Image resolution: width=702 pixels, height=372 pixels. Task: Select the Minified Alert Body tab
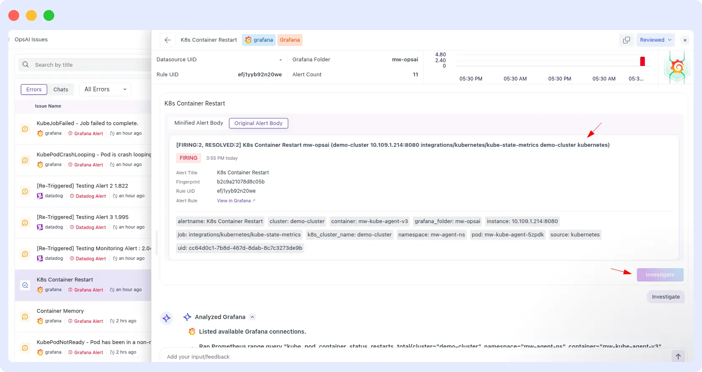[199, 123]
